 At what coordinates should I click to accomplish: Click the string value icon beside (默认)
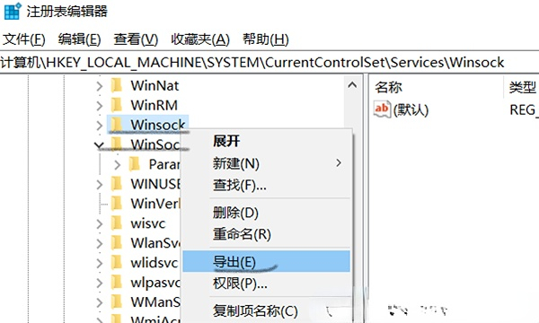383,109
